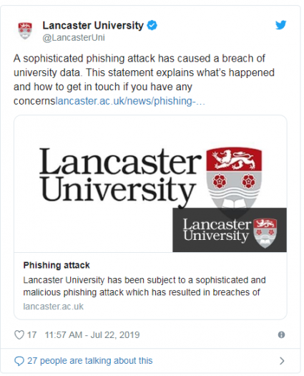Click the Phishing attack card headline
Image resolution: width=304 pixels, height=376 pixels.
click(57, 265)
